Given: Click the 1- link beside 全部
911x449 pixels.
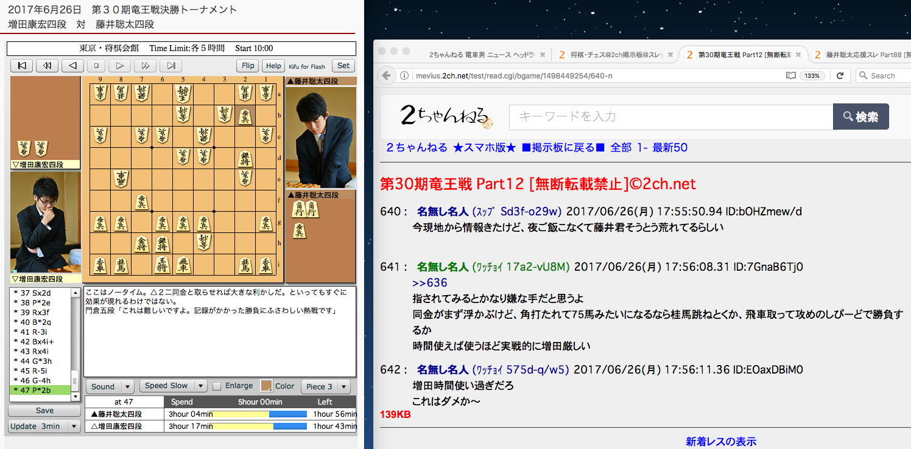Looking at the screenshot, I should pyautogui.click(x=642, y=147).
